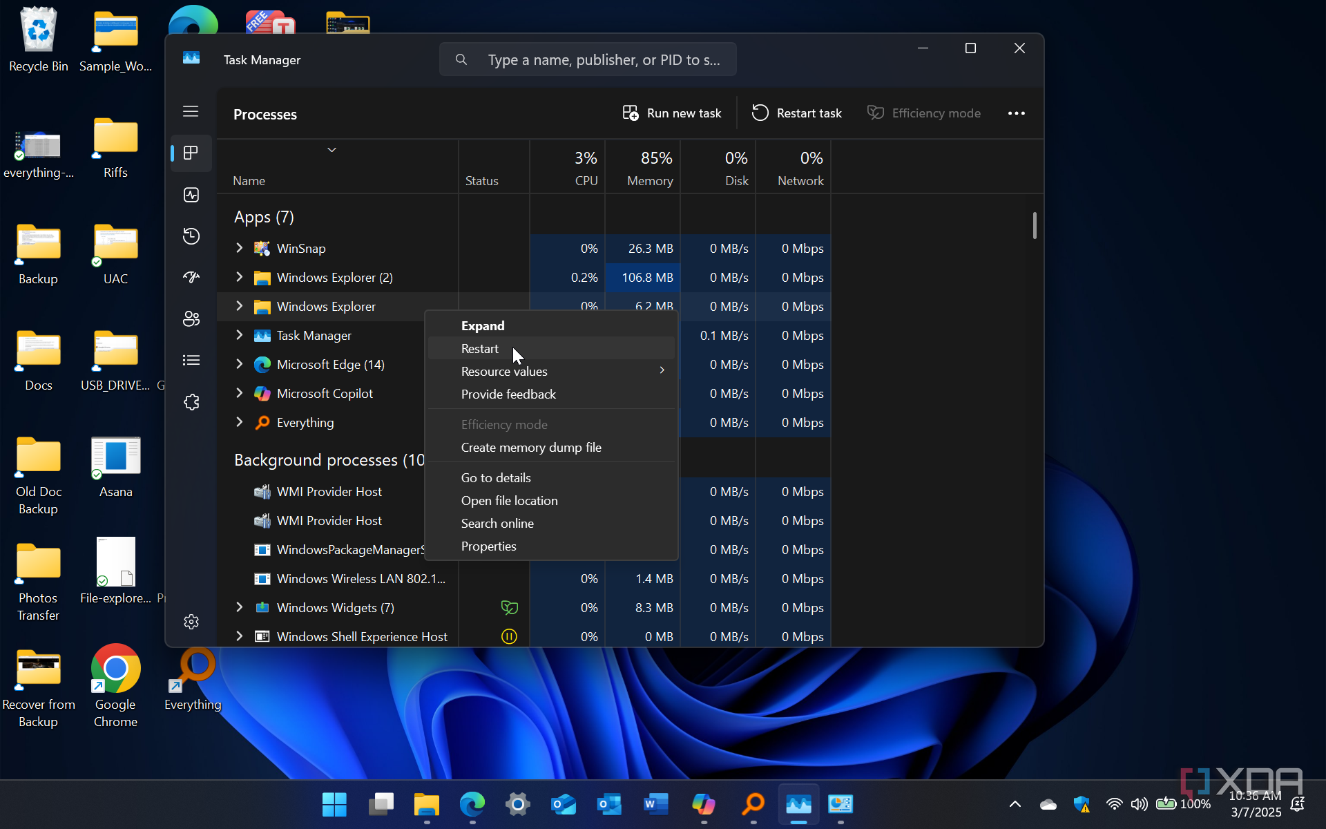
Task: Enable Efficiency mode from the toolbar
Action: (x=923, y=113)
